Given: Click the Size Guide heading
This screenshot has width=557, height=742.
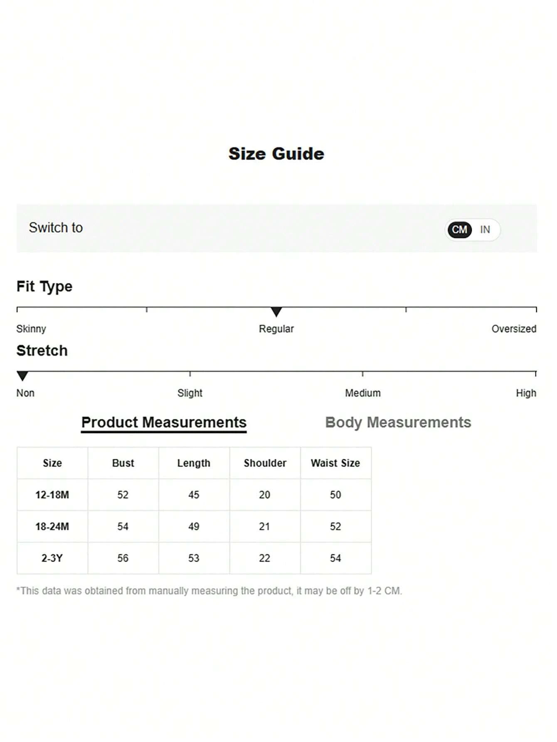Looking at the screenshot, I should coord(276,154).
